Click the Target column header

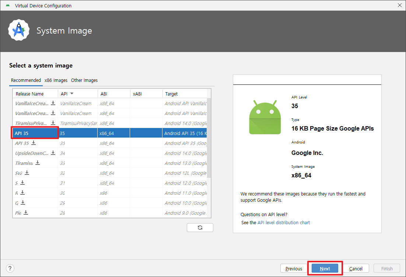[185, 94]
